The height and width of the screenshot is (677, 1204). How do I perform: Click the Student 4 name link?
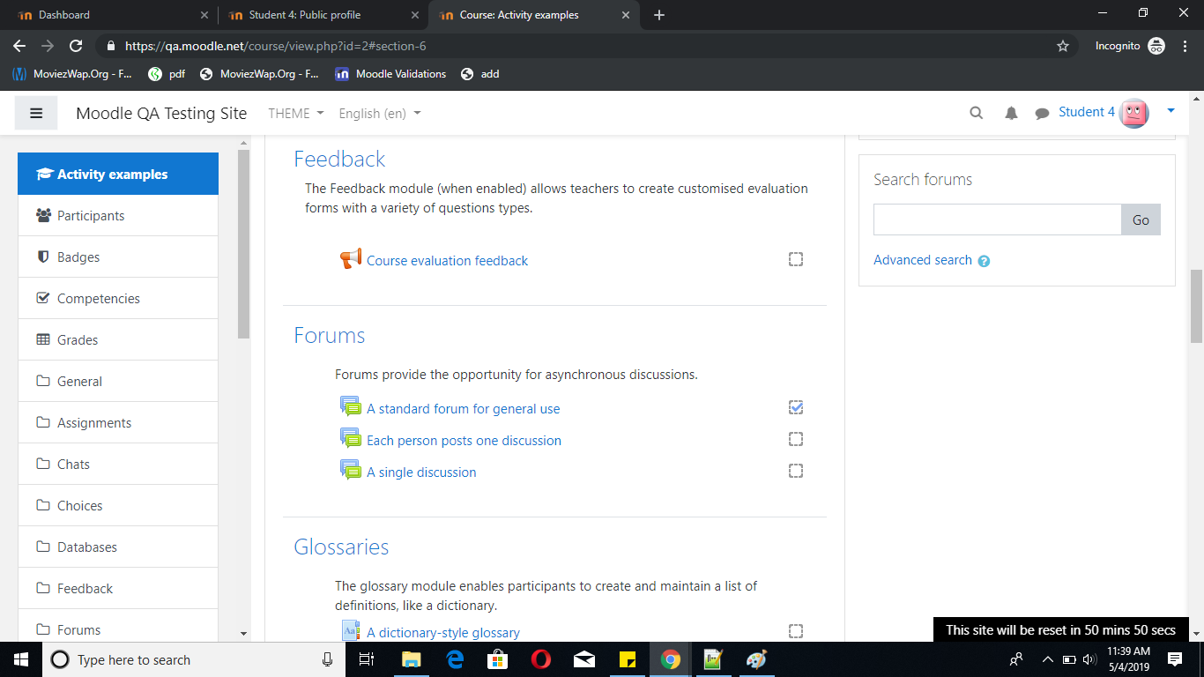[1087, 112]
